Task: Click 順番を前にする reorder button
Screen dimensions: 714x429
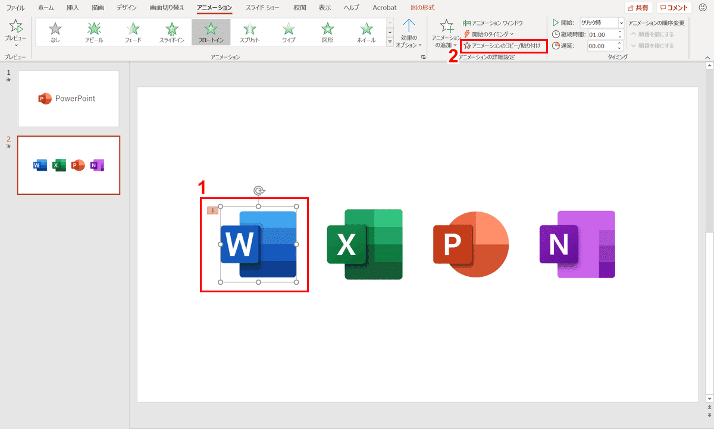Action: [652, 34]
